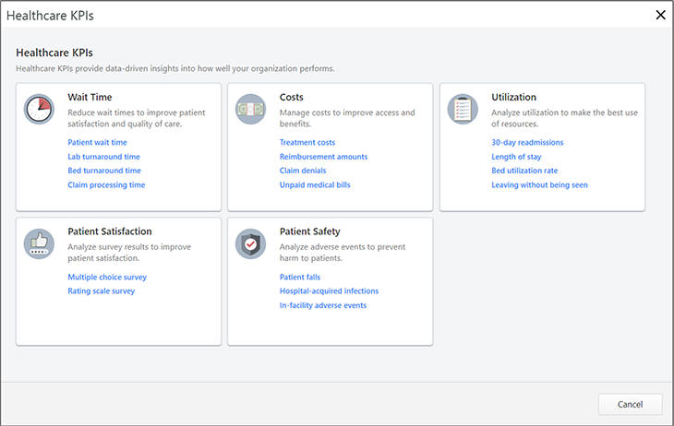Open the Claim denials KPI
This screenshot has width=674, height=426.
(303, 171)
